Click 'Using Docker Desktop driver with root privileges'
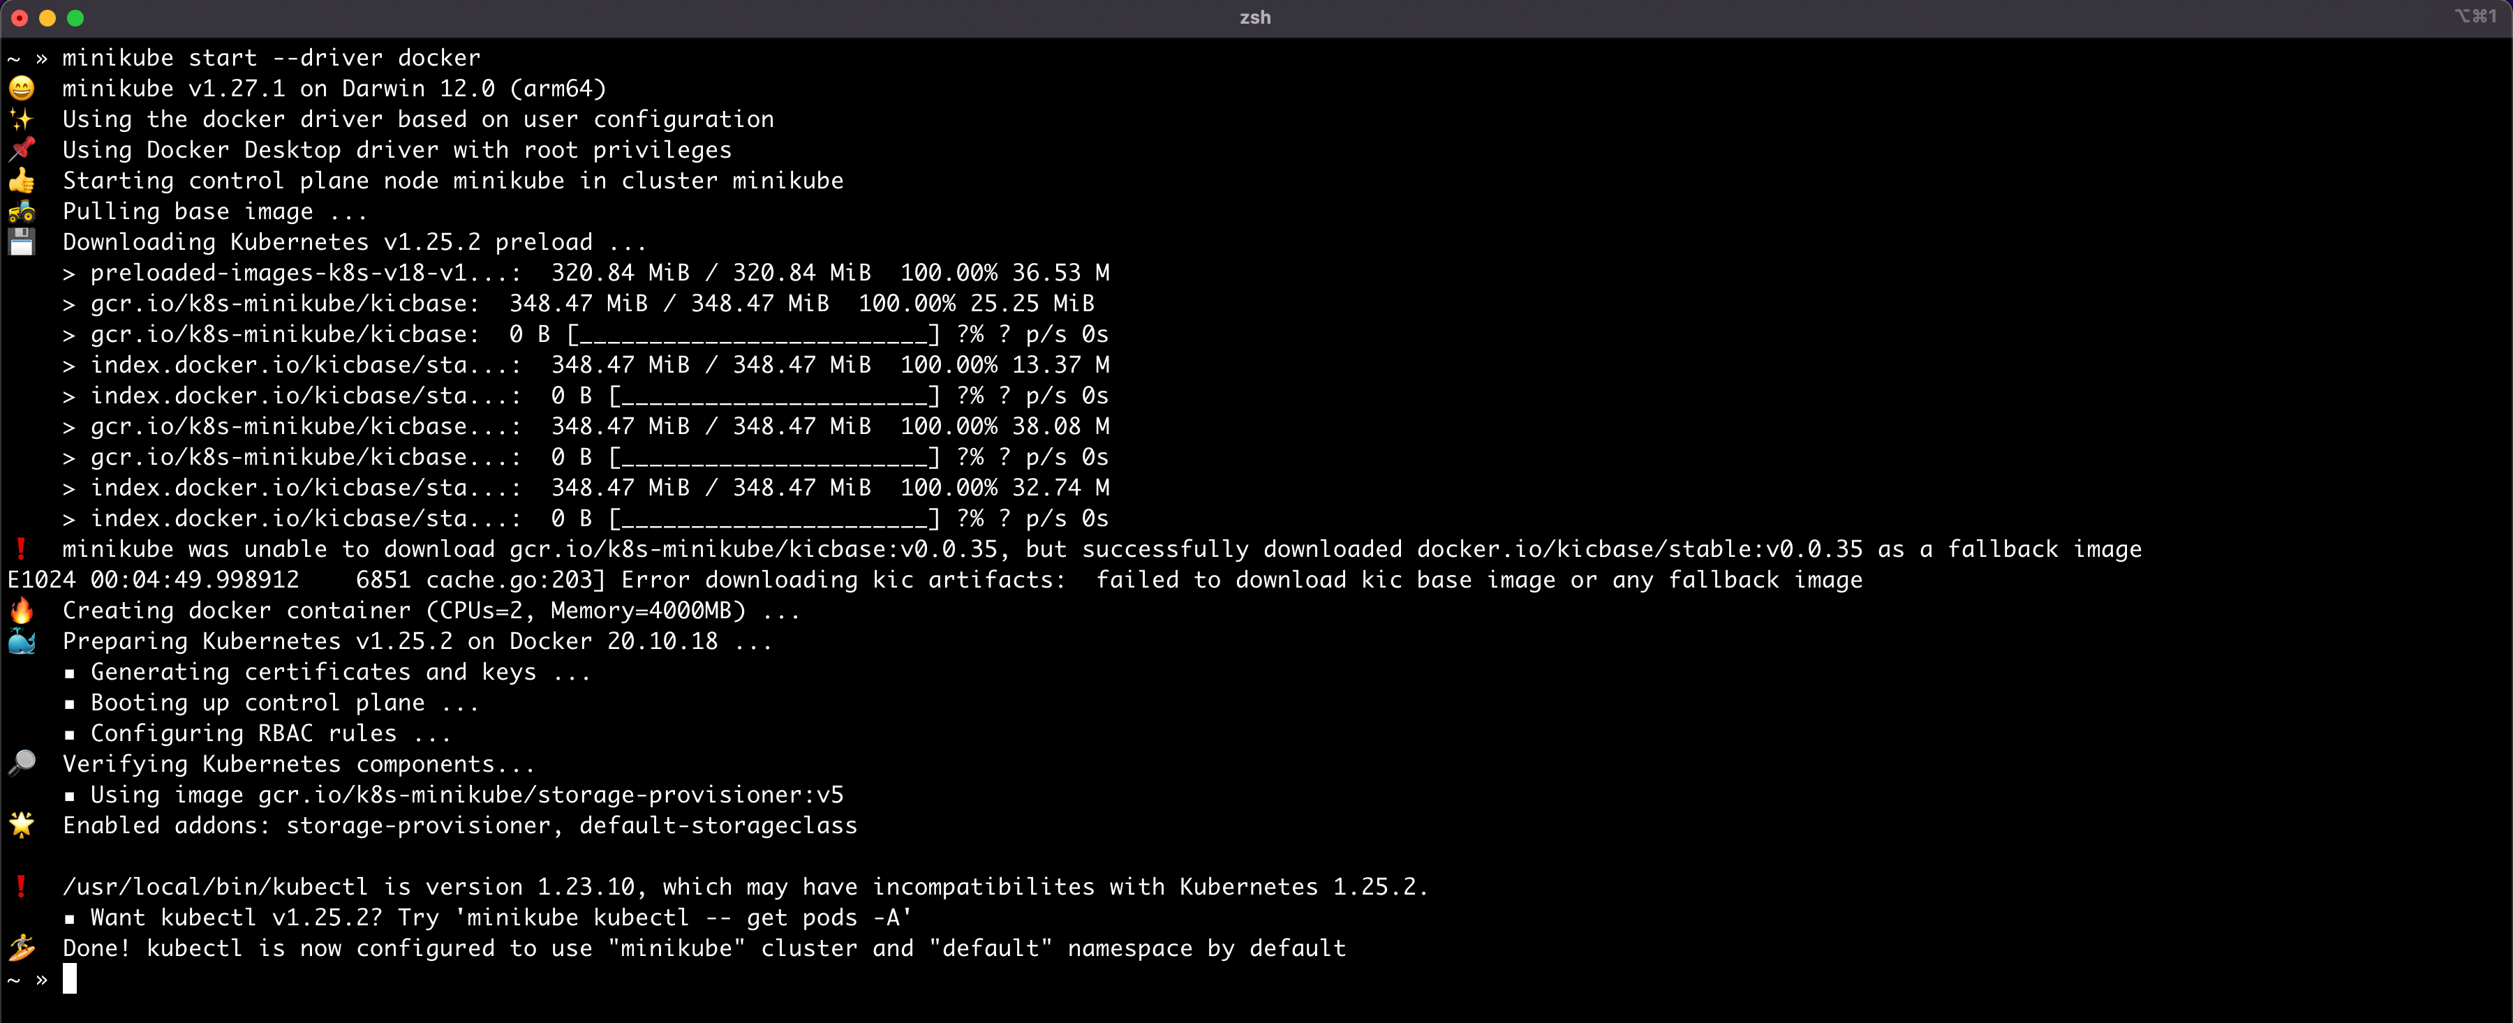Viewport: 2513px width, 1023px height. point(397,150)
